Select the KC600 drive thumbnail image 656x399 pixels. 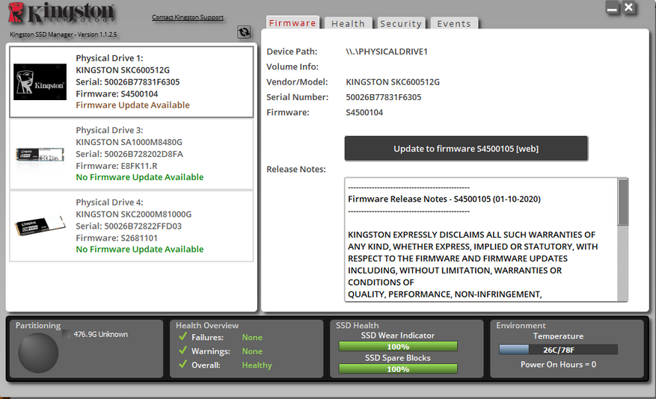[40, 82]
